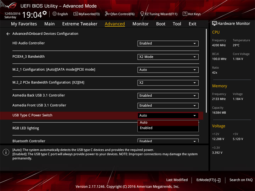Open Bluetooth Controller dropdown
Viewport: 255px width, 191px height.
[168, 141]
